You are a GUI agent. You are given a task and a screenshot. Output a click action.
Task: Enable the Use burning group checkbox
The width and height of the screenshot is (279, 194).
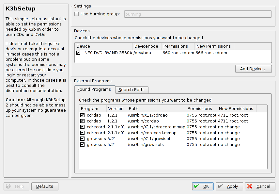77,14
